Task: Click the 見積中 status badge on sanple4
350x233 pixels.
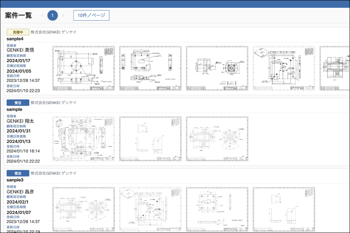Action: pyautogui.click(x=18, y=32)
